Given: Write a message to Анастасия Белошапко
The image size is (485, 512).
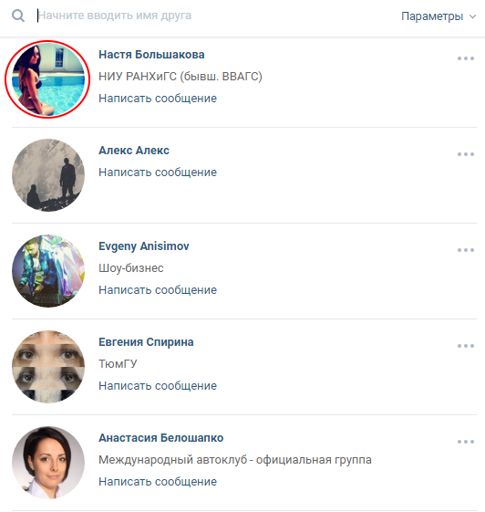Looking at the screenshot, I should click(x=158, y=481).
